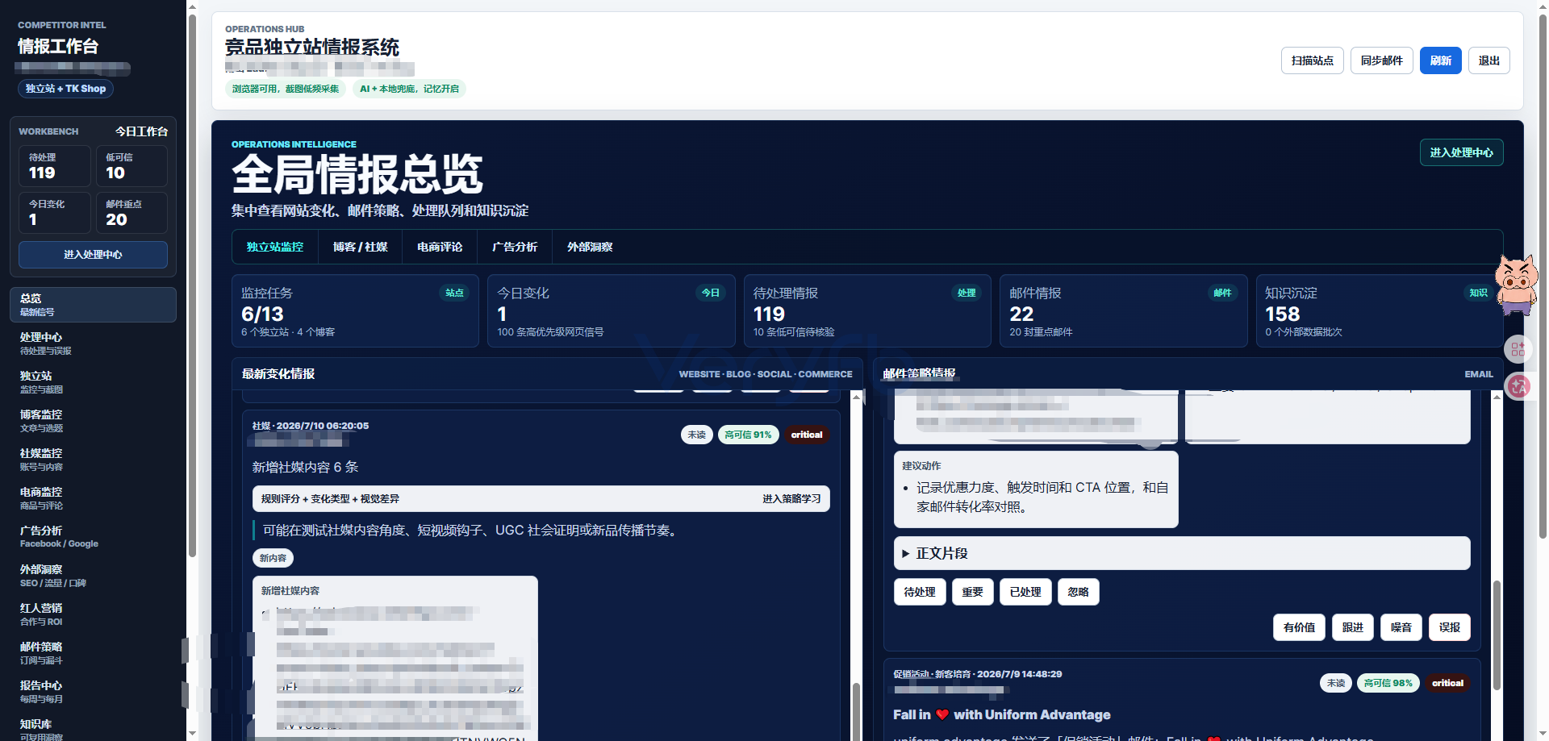Viewport: 1549px width, 741px height.
Task: Open 邮件策略 in the sidebar
Action: click(93, 653)
